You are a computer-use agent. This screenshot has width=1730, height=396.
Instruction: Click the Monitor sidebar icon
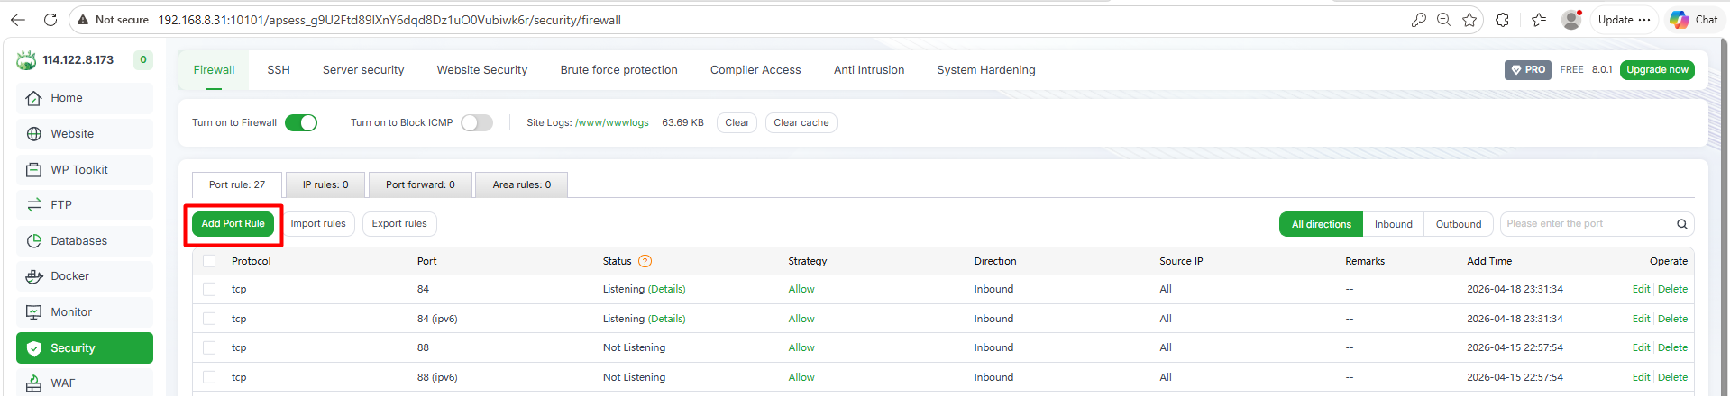click(34, 312)
